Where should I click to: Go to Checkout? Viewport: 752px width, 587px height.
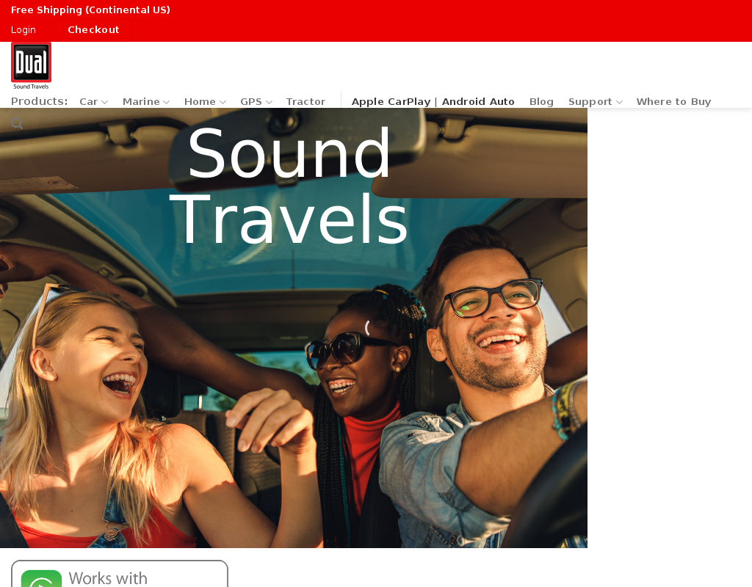pyautogui.click(x=93, y=30)
